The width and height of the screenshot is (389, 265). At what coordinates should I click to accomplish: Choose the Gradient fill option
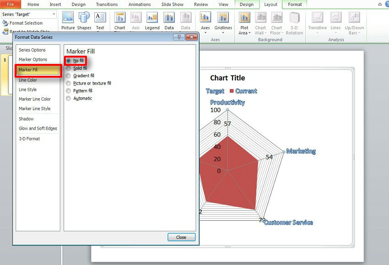point(69,76)
